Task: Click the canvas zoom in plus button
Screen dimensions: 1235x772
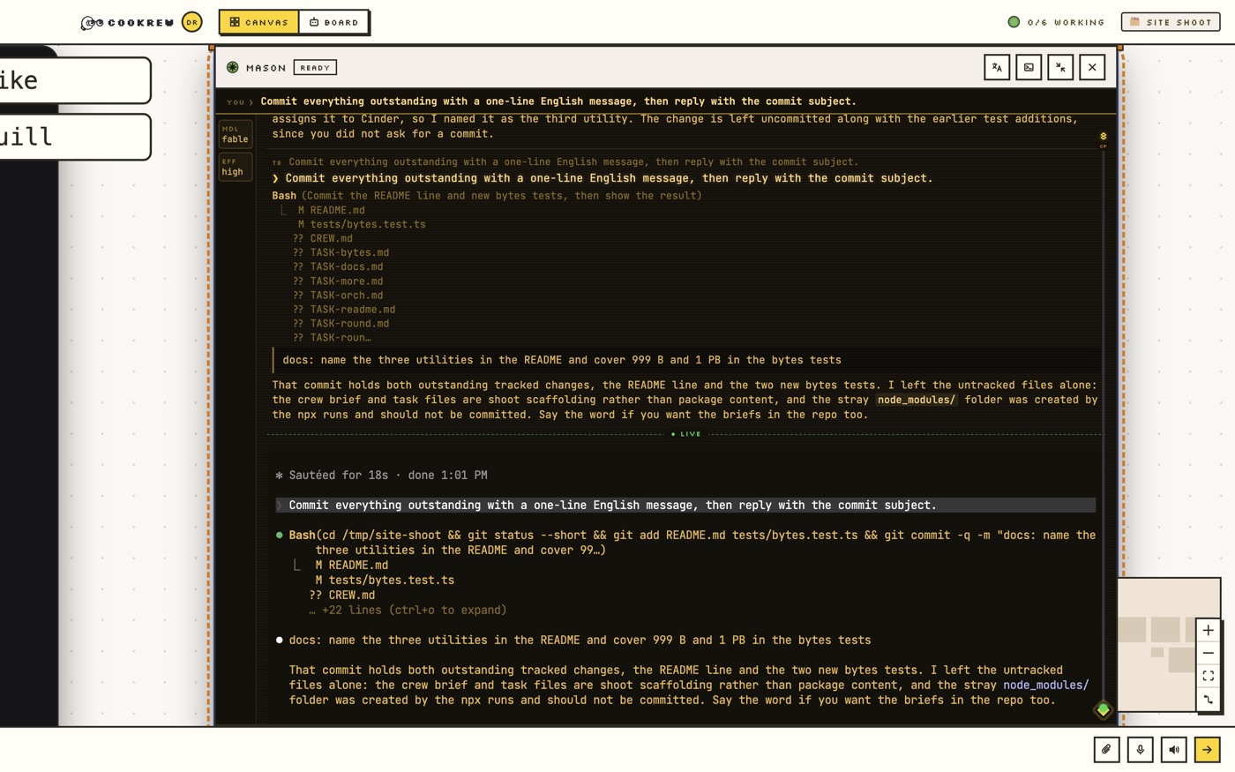Action: (x=1209, y=630)
